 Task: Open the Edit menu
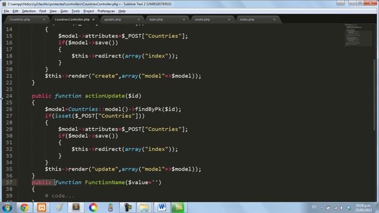pos(15,11)
